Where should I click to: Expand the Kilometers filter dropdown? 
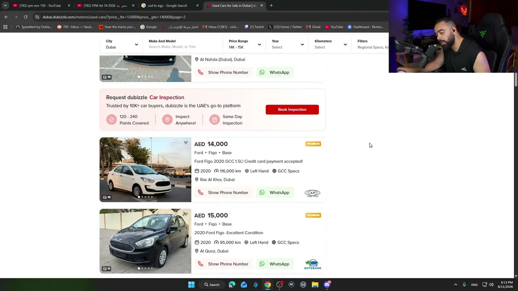click(331, 44)
